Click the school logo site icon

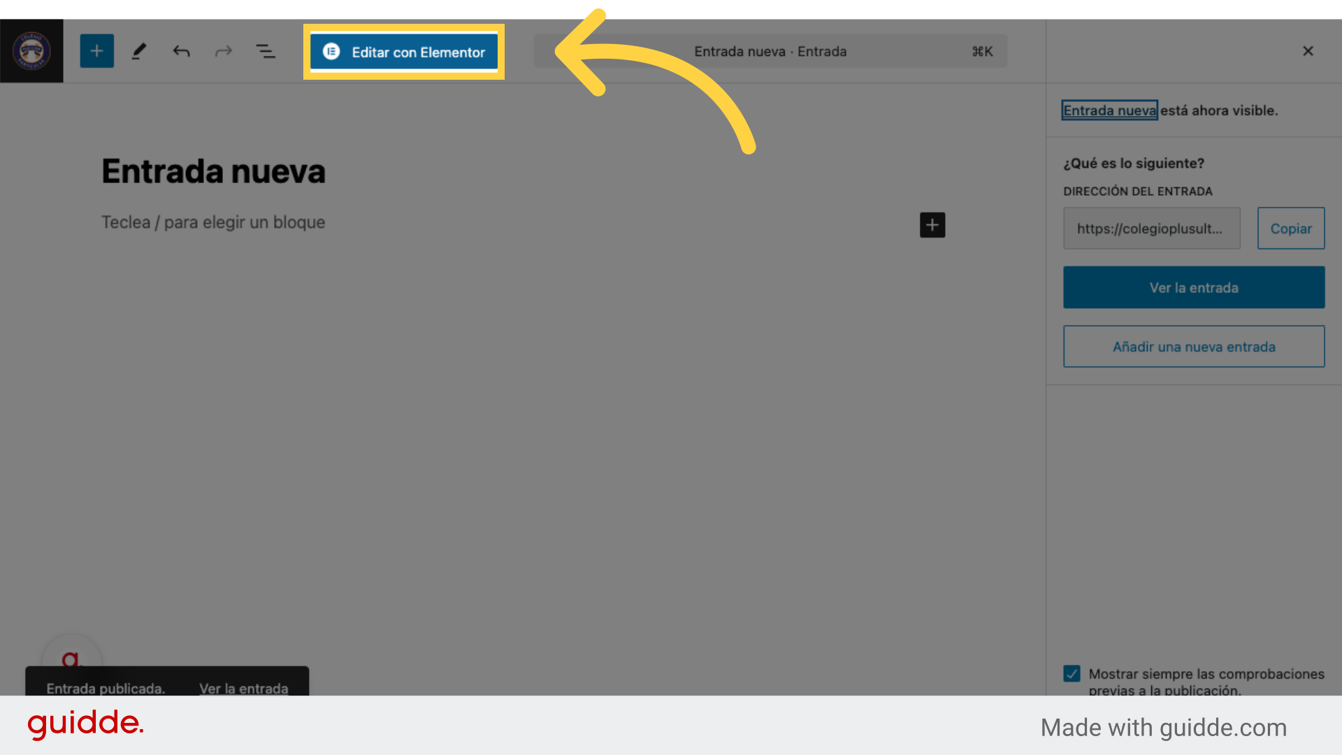31,51
